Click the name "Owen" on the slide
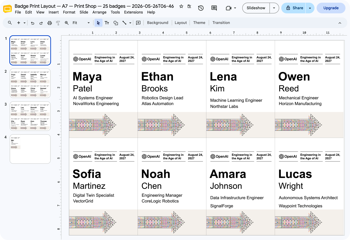The width and height of the screenshot is (350, 240). (294, 77)
